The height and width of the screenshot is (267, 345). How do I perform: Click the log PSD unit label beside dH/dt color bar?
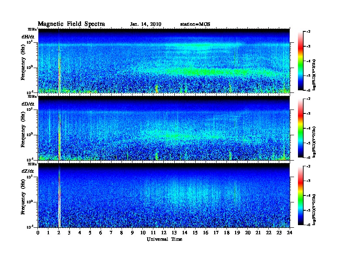click(x=314, y=75)
